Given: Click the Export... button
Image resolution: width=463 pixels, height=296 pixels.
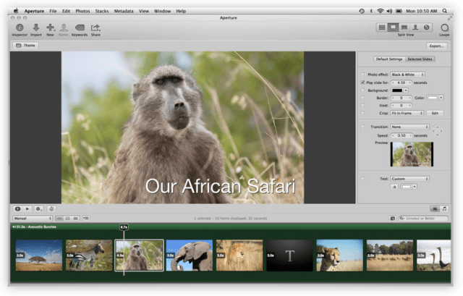Looking at the screenshot, I should point(437,46).
